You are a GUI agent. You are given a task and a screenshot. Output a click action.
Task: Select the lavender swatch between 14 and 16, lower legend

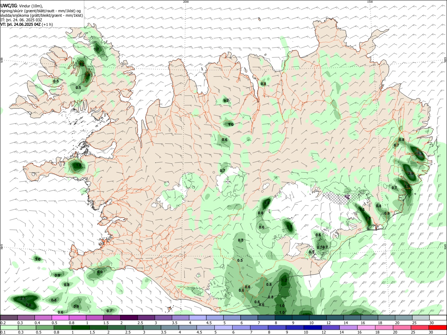pyautogui.click(x=349, y=328)
